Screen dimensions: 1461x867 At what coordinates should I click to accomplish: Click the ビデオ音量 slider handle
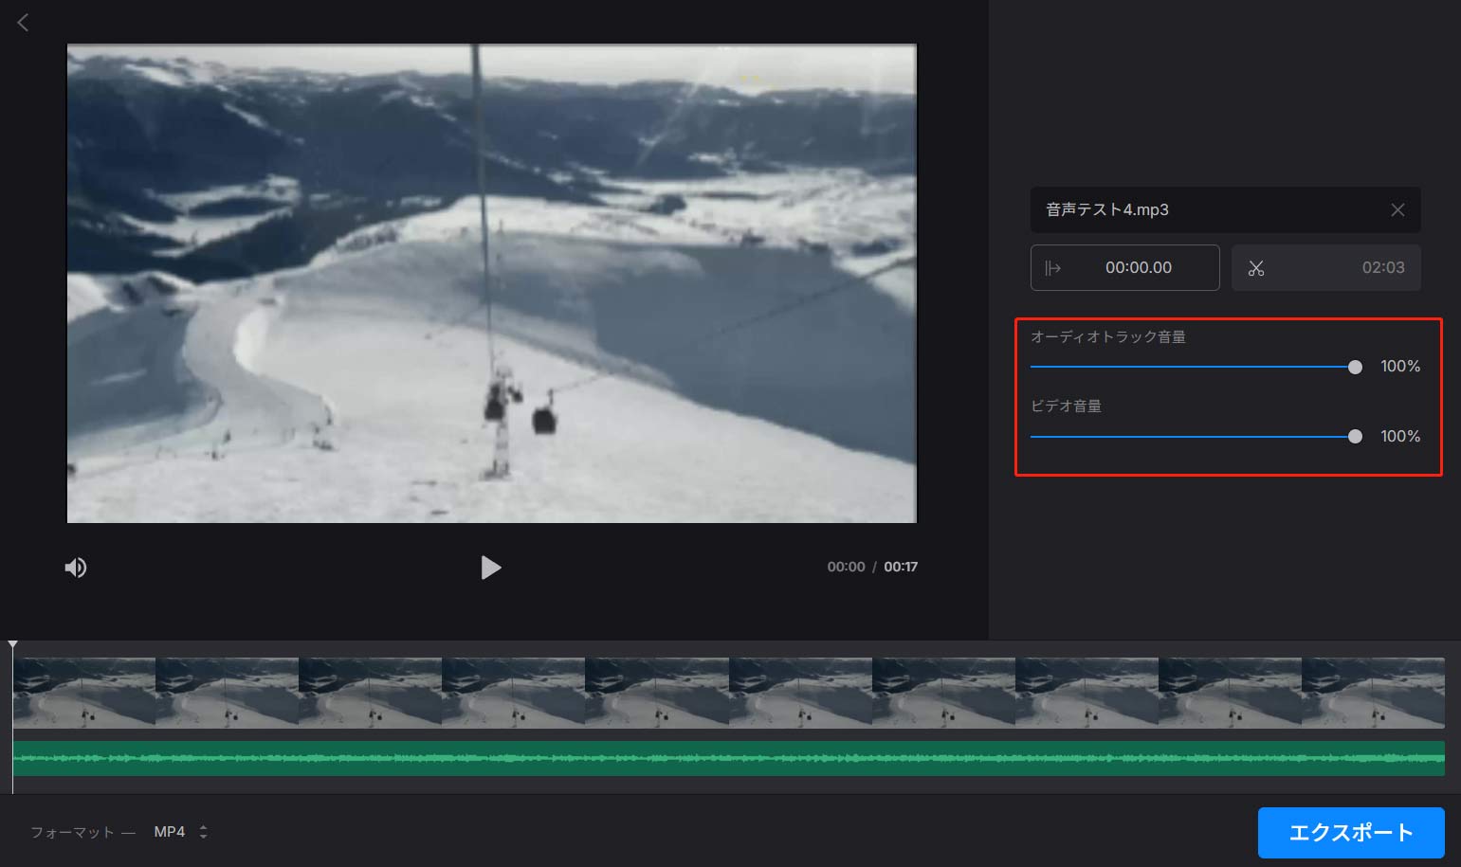click(x=1355, y=437)
